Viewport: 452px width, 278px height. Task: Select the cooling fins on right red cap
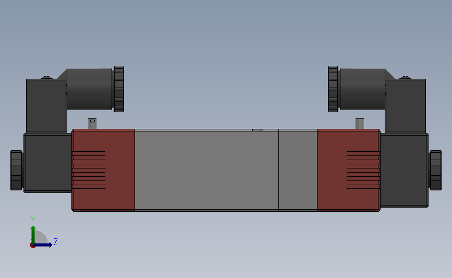(363, 170)
